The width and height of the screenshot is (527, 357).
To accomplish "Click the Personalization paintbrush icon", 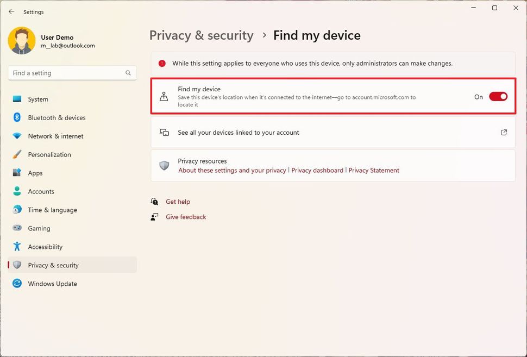I will click(17, 155).
